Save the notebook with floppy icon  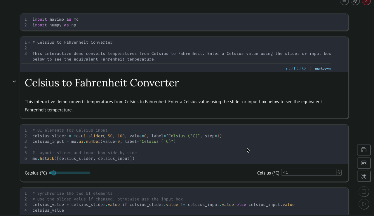coord(364,150)
